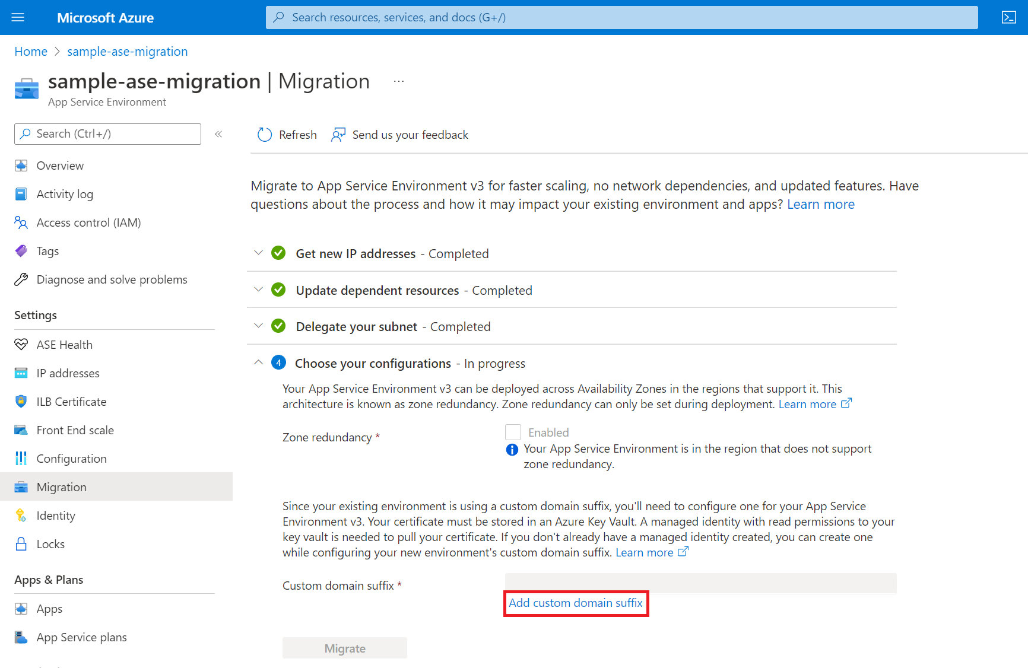Click the info icon under Zone redundancy

(x=512, y=450)
